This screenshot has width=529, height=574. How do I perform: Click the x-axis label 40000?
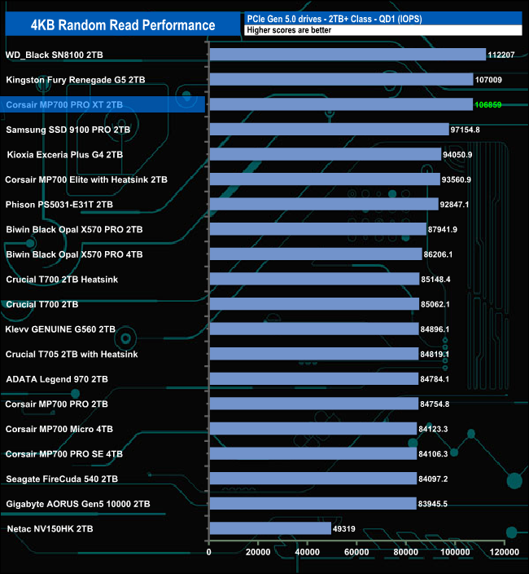[308, 552]
